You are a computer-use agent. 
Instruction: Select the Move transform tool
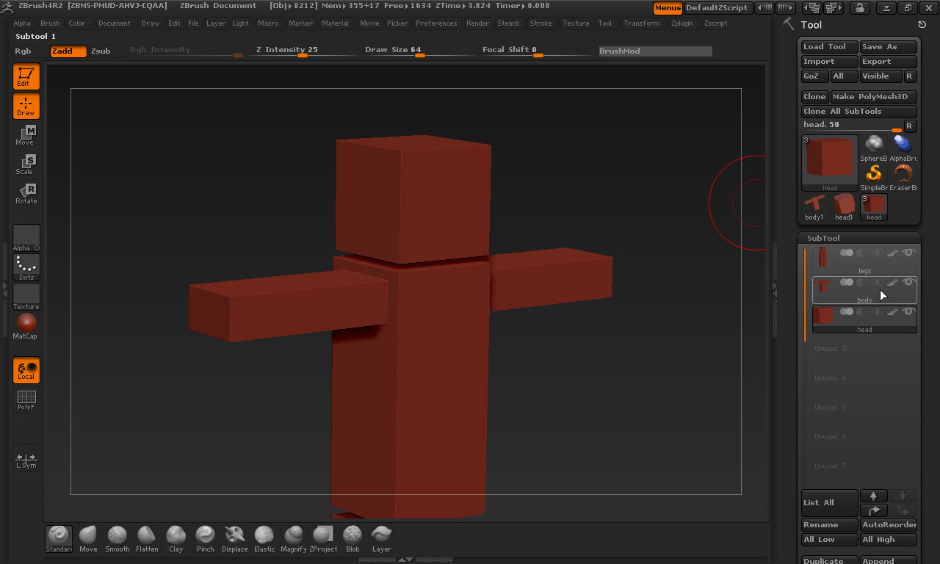coord(26,135)
